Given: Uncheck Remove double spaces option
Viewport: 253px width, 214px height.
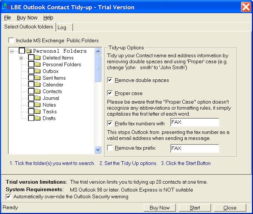Looking at the screenshot, I should click(110, 80).
